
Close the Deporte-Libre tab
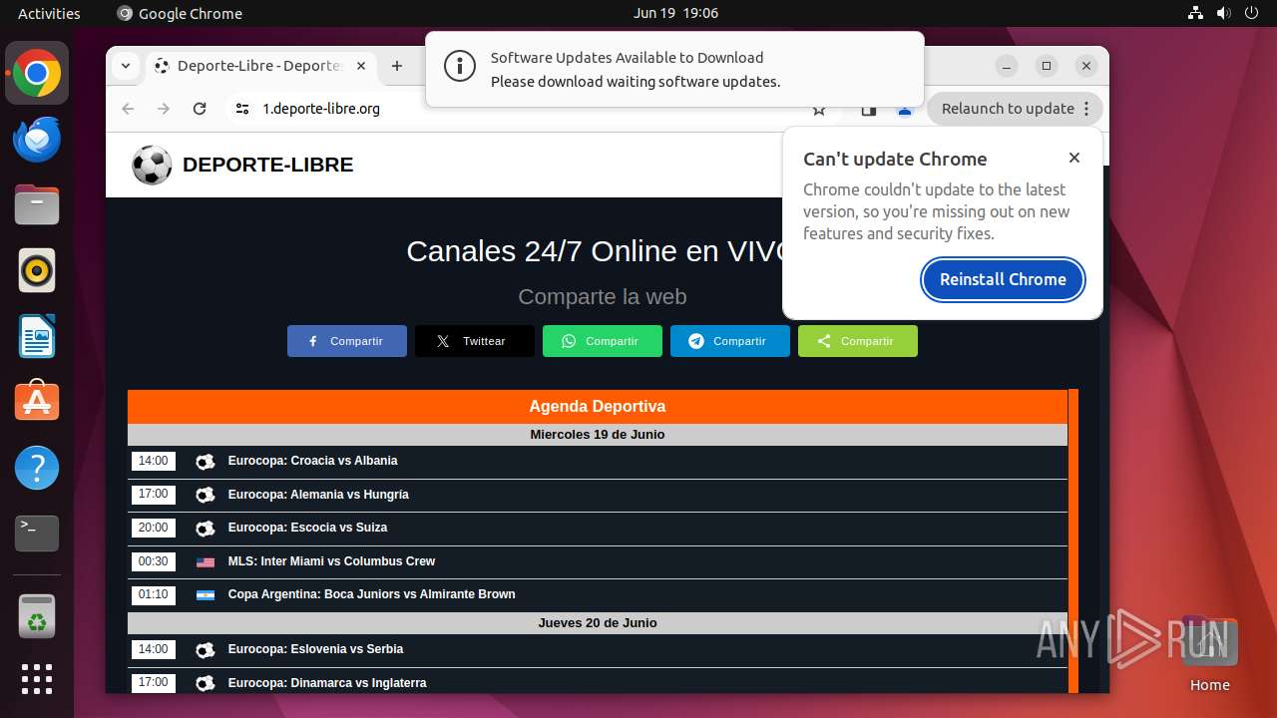point(361,66)
